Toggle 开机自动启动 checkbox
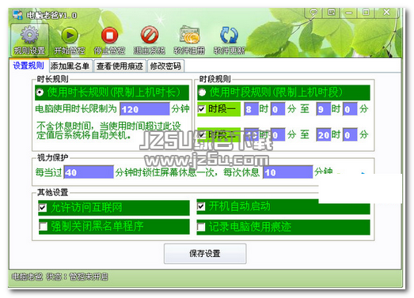This screenshot has width=414, height=298. pyautogui.click(x=201, y=206)
